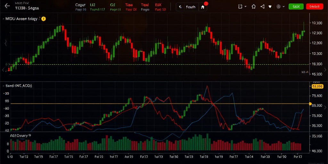Click the small icon beside volume panel label
328x164 pixels.
30,135
